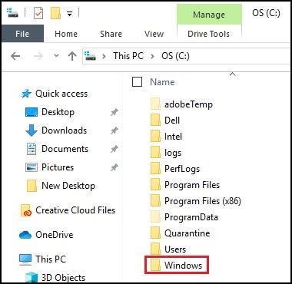292x284 pixels.
Task: Switch to the View ribbon tab
Action: pos(154,34)
